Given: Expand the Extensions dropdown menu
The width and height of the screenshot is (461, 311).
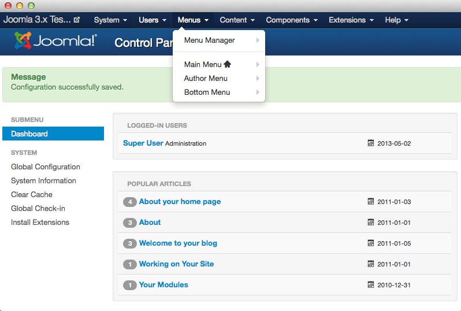Looking at the screenshot, I should pyautogui.click(x=351, y=20).
